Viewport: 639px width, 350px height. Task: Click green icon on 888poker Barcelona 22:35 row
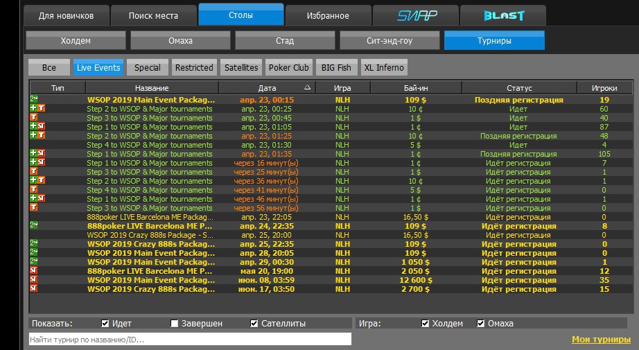(33, 225)
